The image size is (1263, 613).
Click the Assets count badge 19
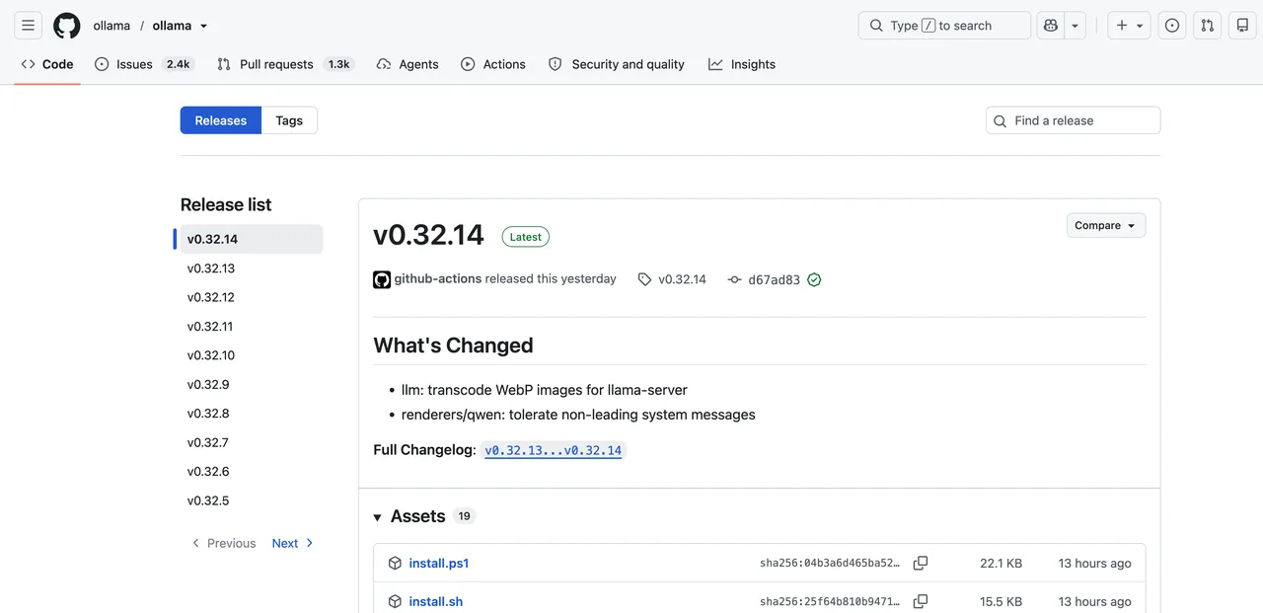(x=464, y=516)
